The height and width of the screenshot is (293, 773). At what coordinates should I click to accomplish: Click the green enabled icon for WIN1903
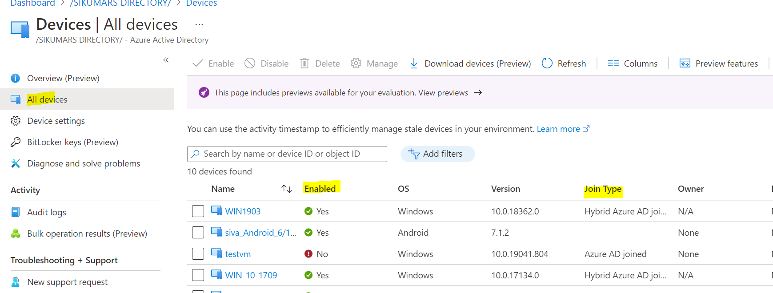[x=308, y=211]
